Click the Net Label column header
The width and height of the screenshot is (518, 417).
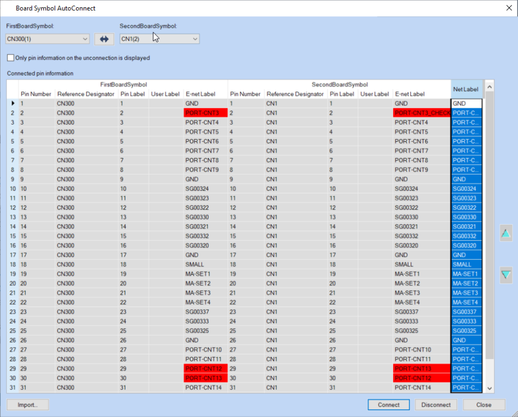[465, 89]
